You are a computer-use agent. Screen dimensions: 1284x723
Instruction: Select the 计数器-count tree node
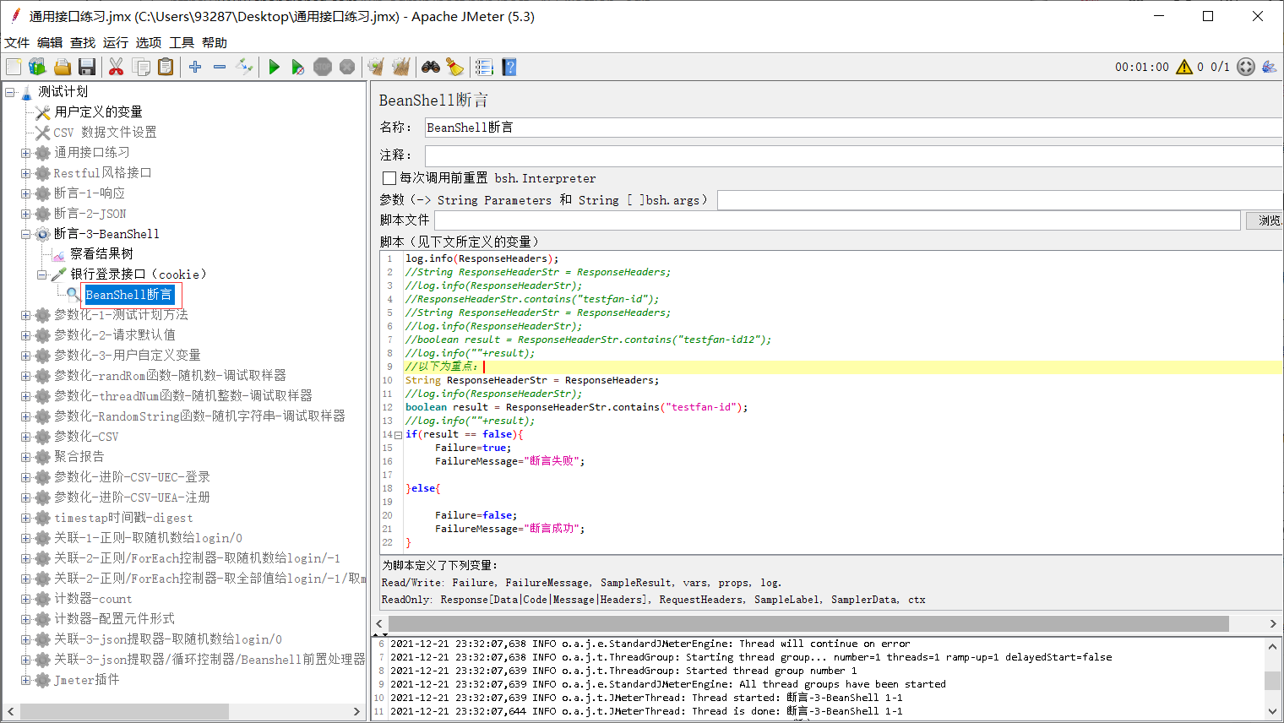coord(93,599)
